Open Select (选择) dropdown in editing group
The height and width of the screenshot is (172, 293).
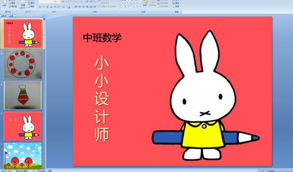point(177,7)
